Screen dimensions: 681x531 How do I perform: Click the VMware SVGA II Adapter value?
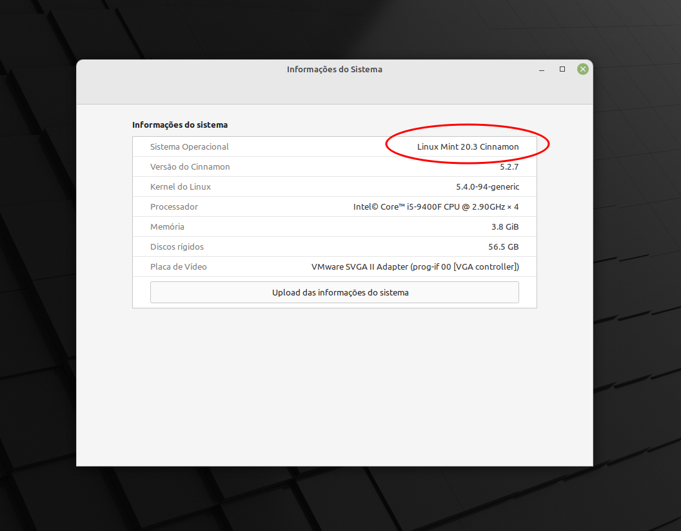415,266
